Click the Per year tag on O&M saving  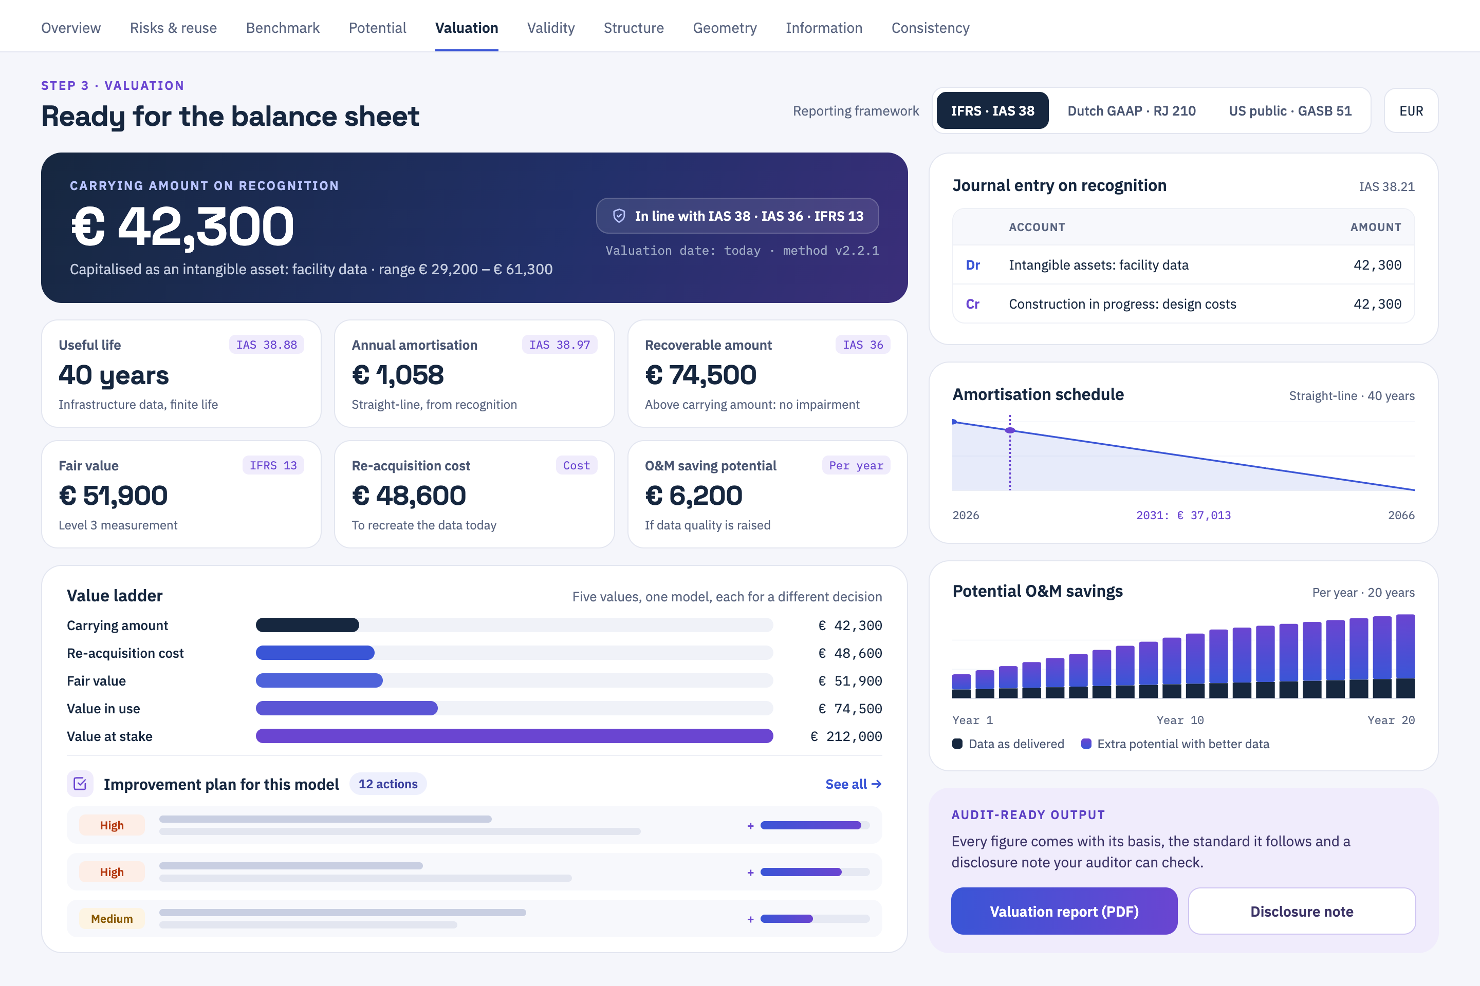click(856, 465)
